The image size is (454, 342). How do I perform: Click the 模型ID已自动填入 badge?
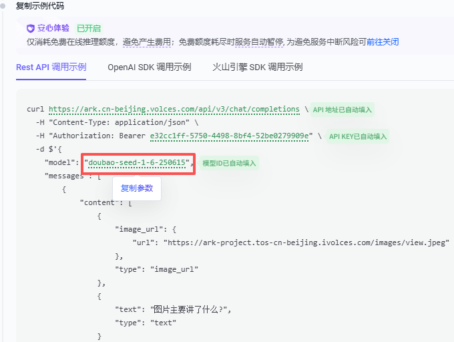(229, 163)
